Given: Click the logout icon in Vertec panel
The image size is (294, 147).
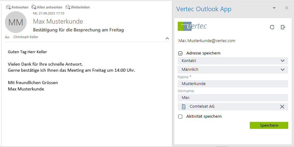Looking at the screenshot, I should tap(283, 27).
